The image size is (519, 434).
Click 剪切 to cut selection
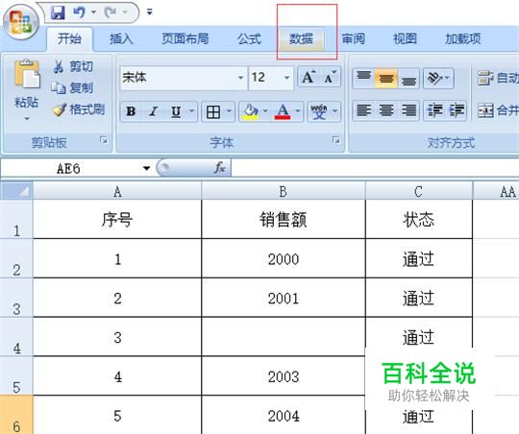[x=73, y=66]
